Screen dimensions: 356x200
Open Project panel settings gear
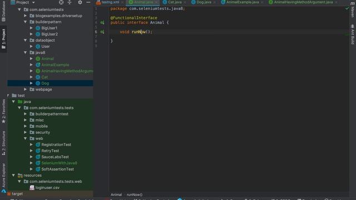80,2
